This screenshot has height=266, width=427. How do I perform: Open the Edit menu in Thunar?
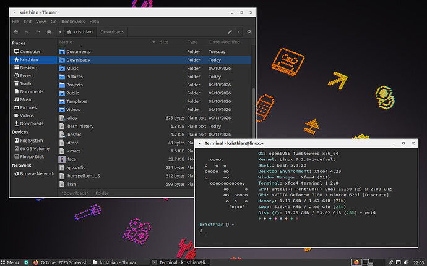tap(27, 22)
